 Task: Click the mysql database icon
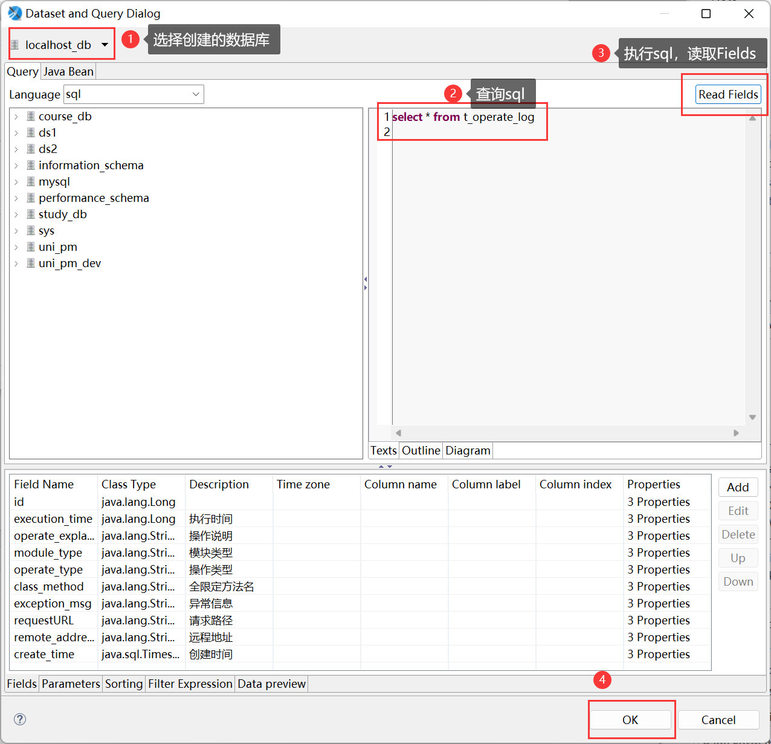31,181
